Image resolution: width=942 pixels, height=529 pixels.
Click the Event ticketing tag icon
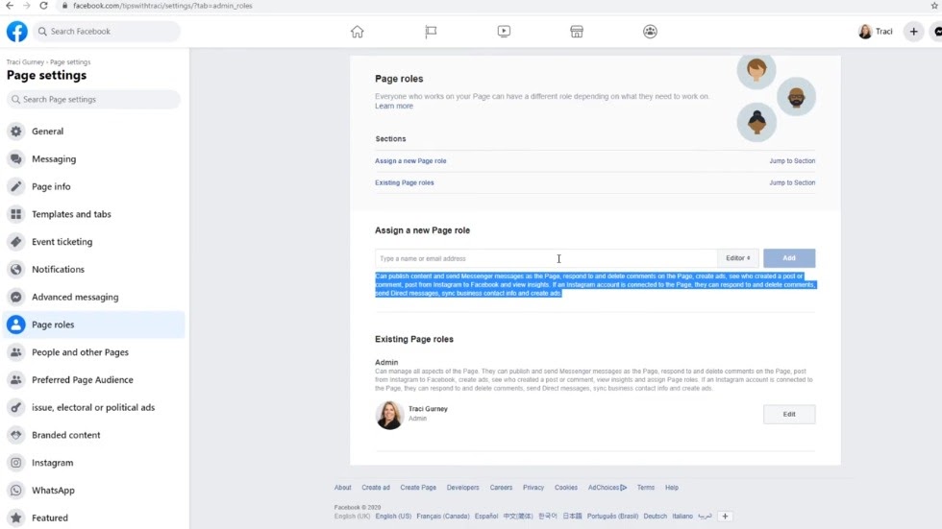(16, 242)
